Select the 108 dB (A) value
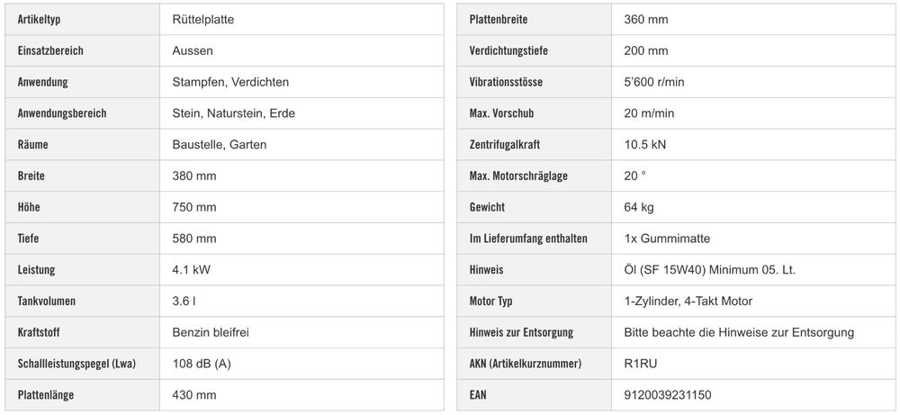The height and width of the screenshot is (415, 900). [x=202, y=364]
